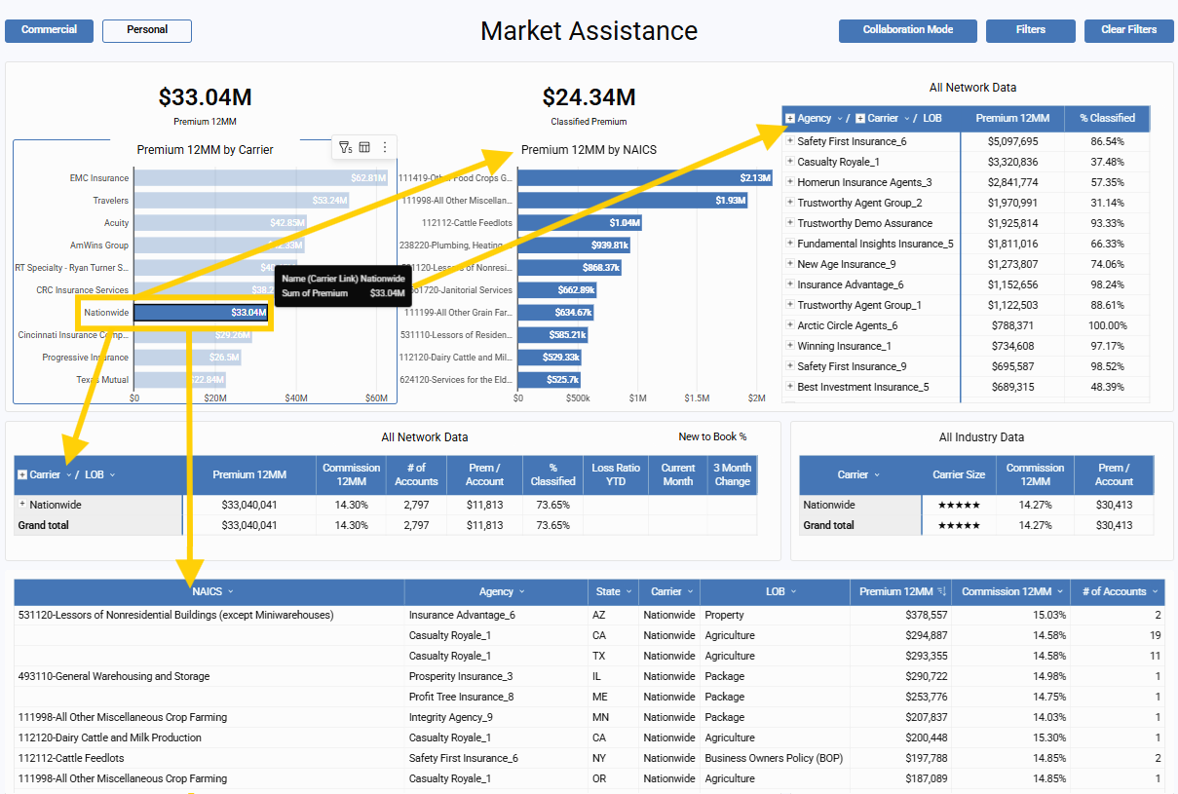Open the filter icon on carrier chart

[x=345, y=148]
